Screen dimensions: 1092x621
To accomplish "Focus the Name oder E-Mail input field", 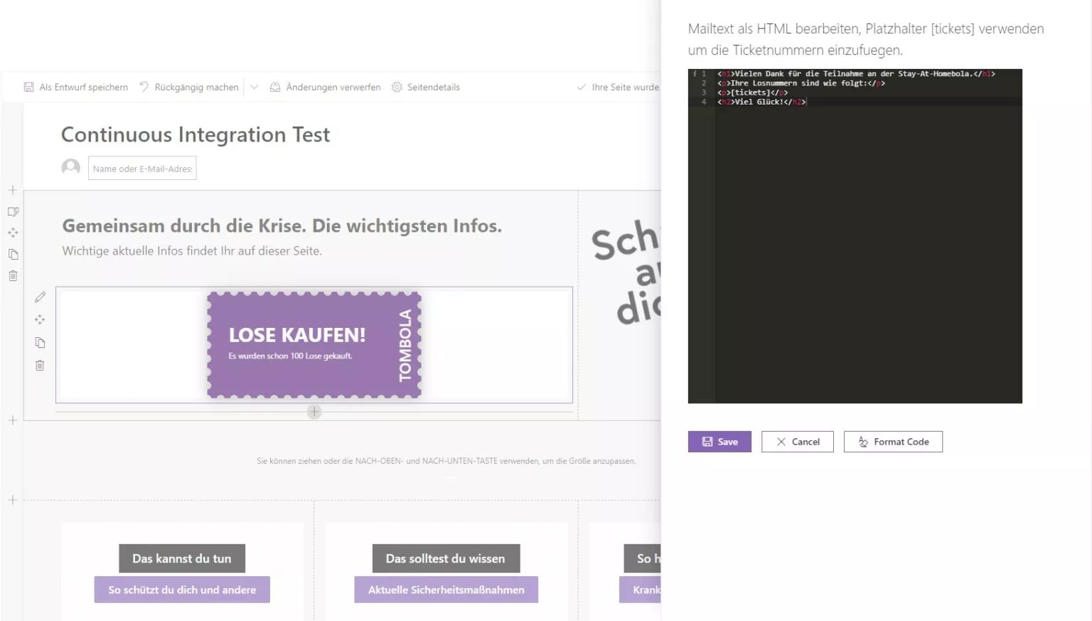I will [x=141, y=168].
